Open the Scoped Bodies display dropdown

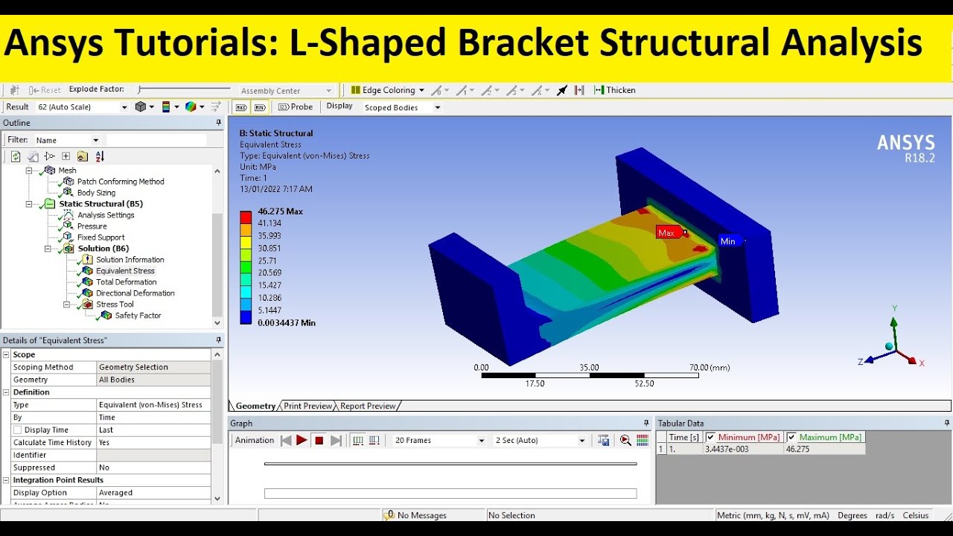402,108
